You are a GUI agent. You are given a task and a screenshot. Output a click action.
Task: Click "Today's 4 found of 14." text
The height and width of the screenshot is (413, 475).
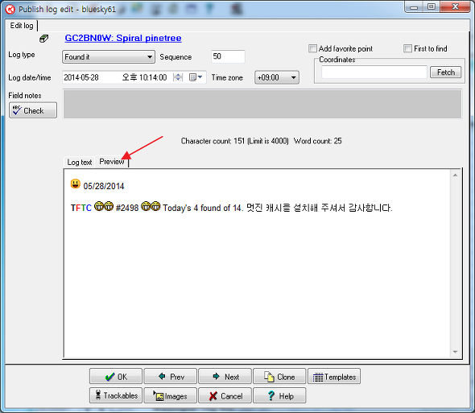[x=203, y=208]
